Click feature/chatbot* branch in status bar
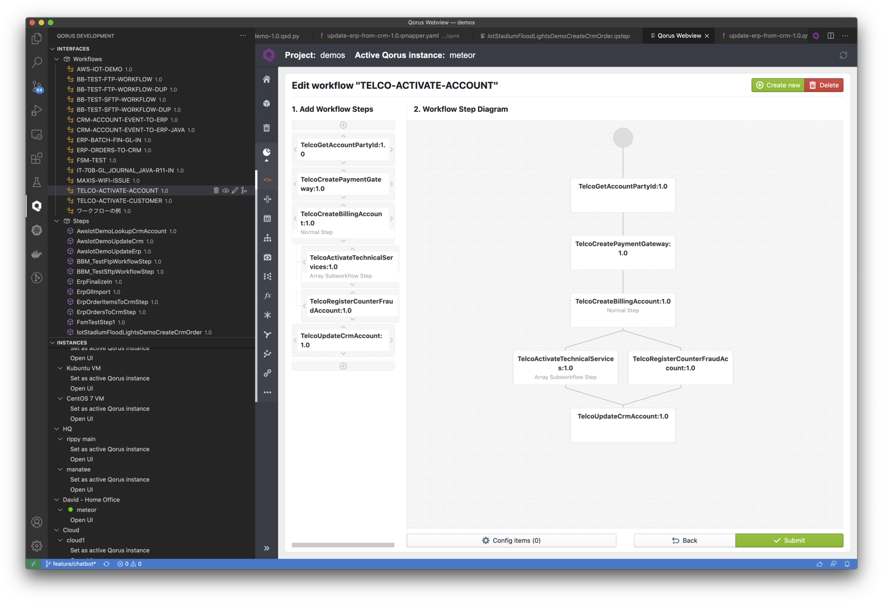The image size is (883, 603). coord(71,564)
